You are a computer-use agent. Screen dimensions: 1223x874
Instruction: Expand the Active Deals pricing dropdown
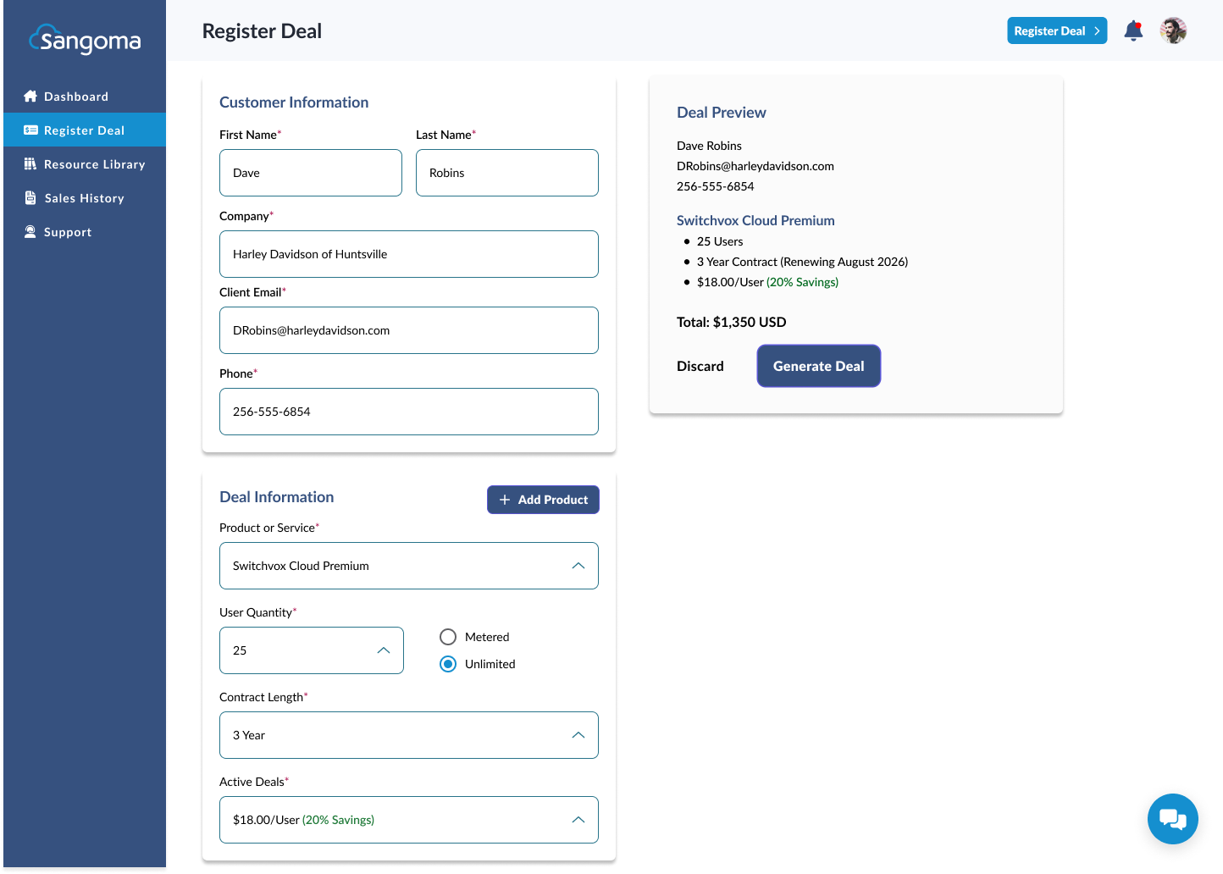[x=578, y=820]
